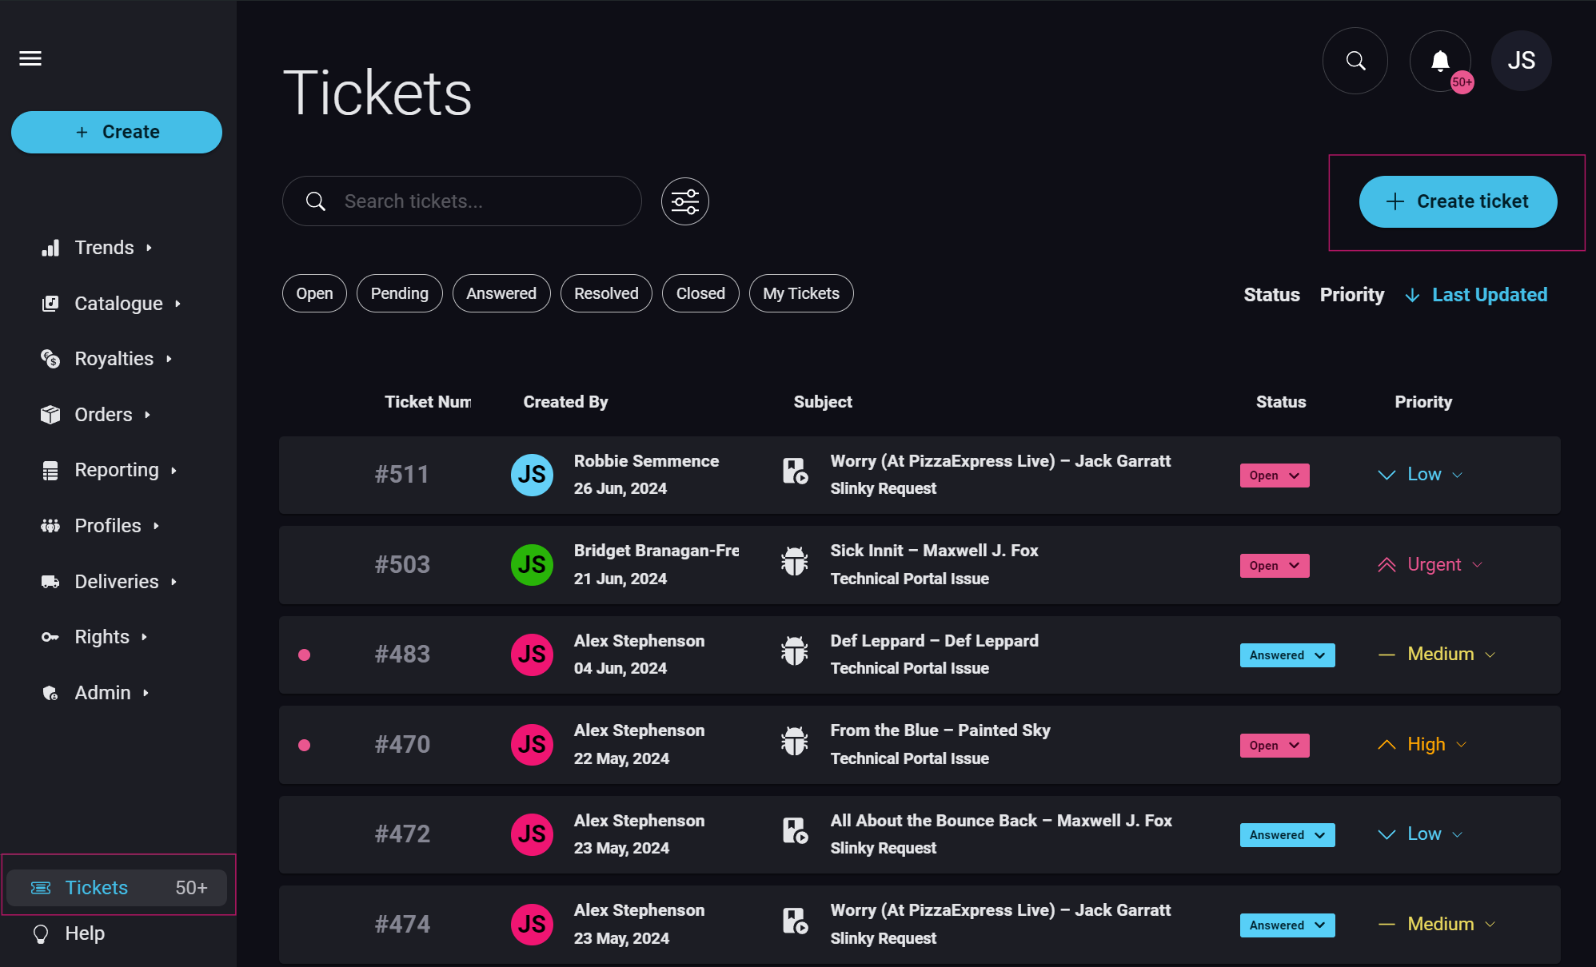Click the Profiles people icon
Viewport: 1596px width, 967px height.
click(50, 526)
